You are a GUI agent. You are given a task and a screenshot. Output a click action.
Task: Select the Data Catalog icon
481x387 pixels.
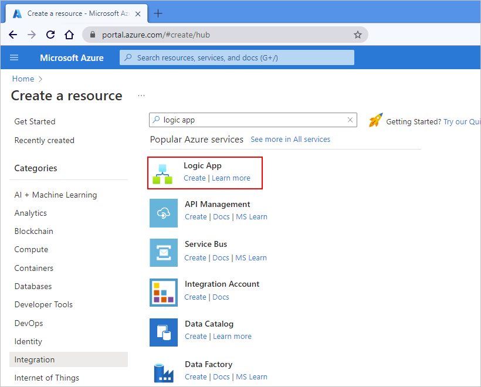coord(164,332)
